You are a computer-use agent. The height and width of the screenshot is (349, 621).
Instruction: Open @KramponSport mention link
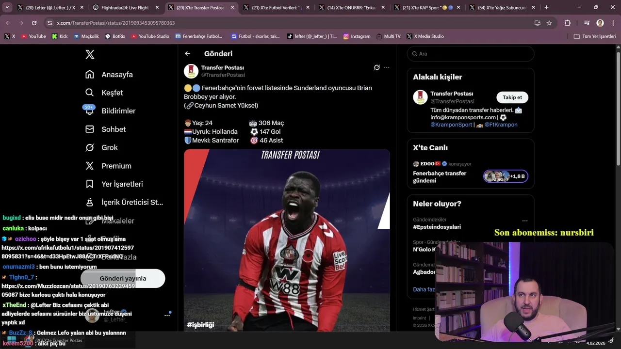pos(451,125)
